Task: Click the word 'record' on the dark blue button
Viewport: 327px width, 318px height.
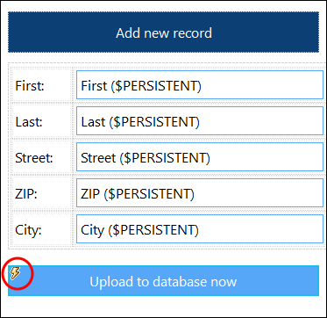Action: tap(192, 33)
